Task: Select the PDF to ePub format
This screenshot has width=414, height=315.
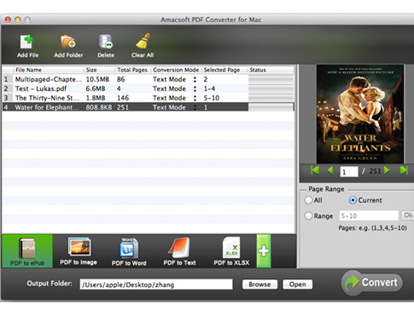Action: click(27, 251)
